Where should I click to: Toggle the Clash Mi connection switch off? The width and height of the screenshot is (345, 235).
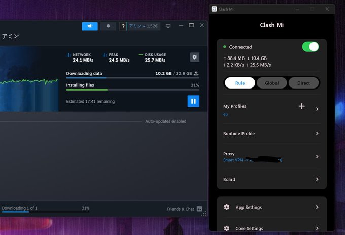click(310, 47)
